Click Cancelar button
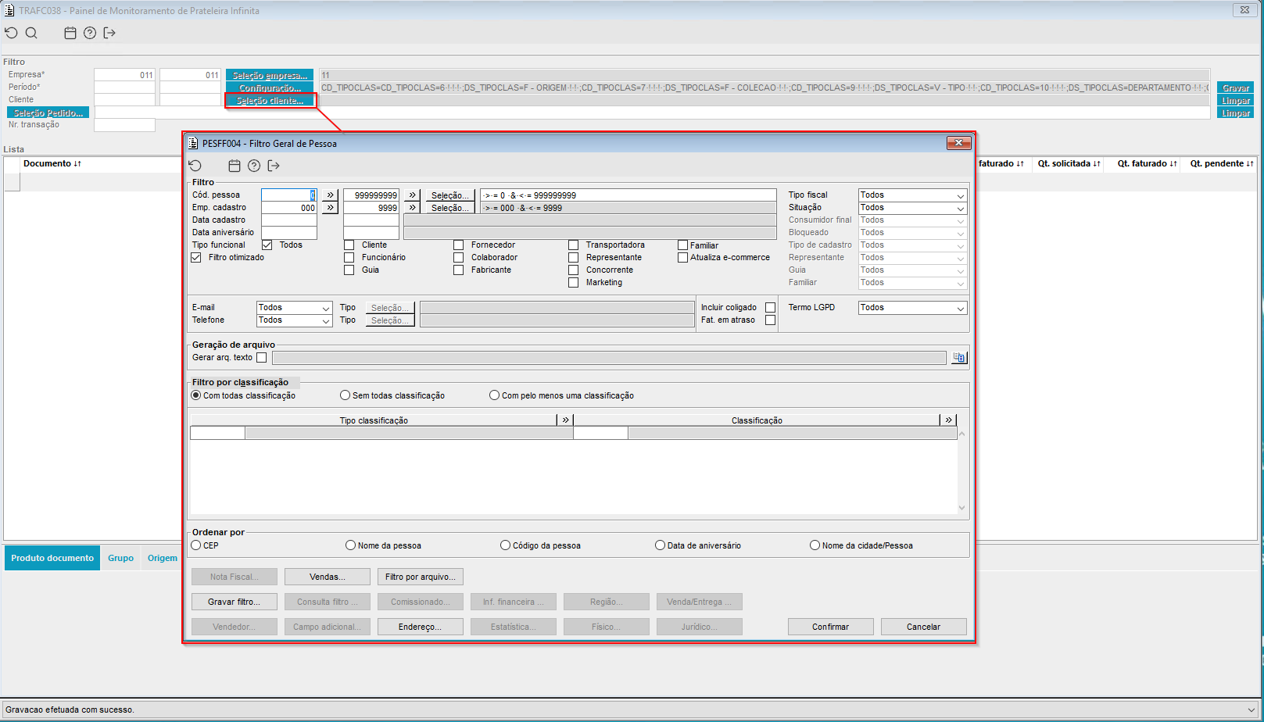 click(x=923, y=627)
